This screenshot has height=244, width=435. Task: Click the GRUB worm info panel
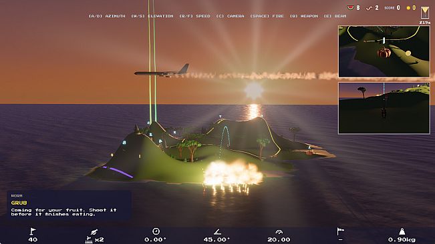(69, 205)
